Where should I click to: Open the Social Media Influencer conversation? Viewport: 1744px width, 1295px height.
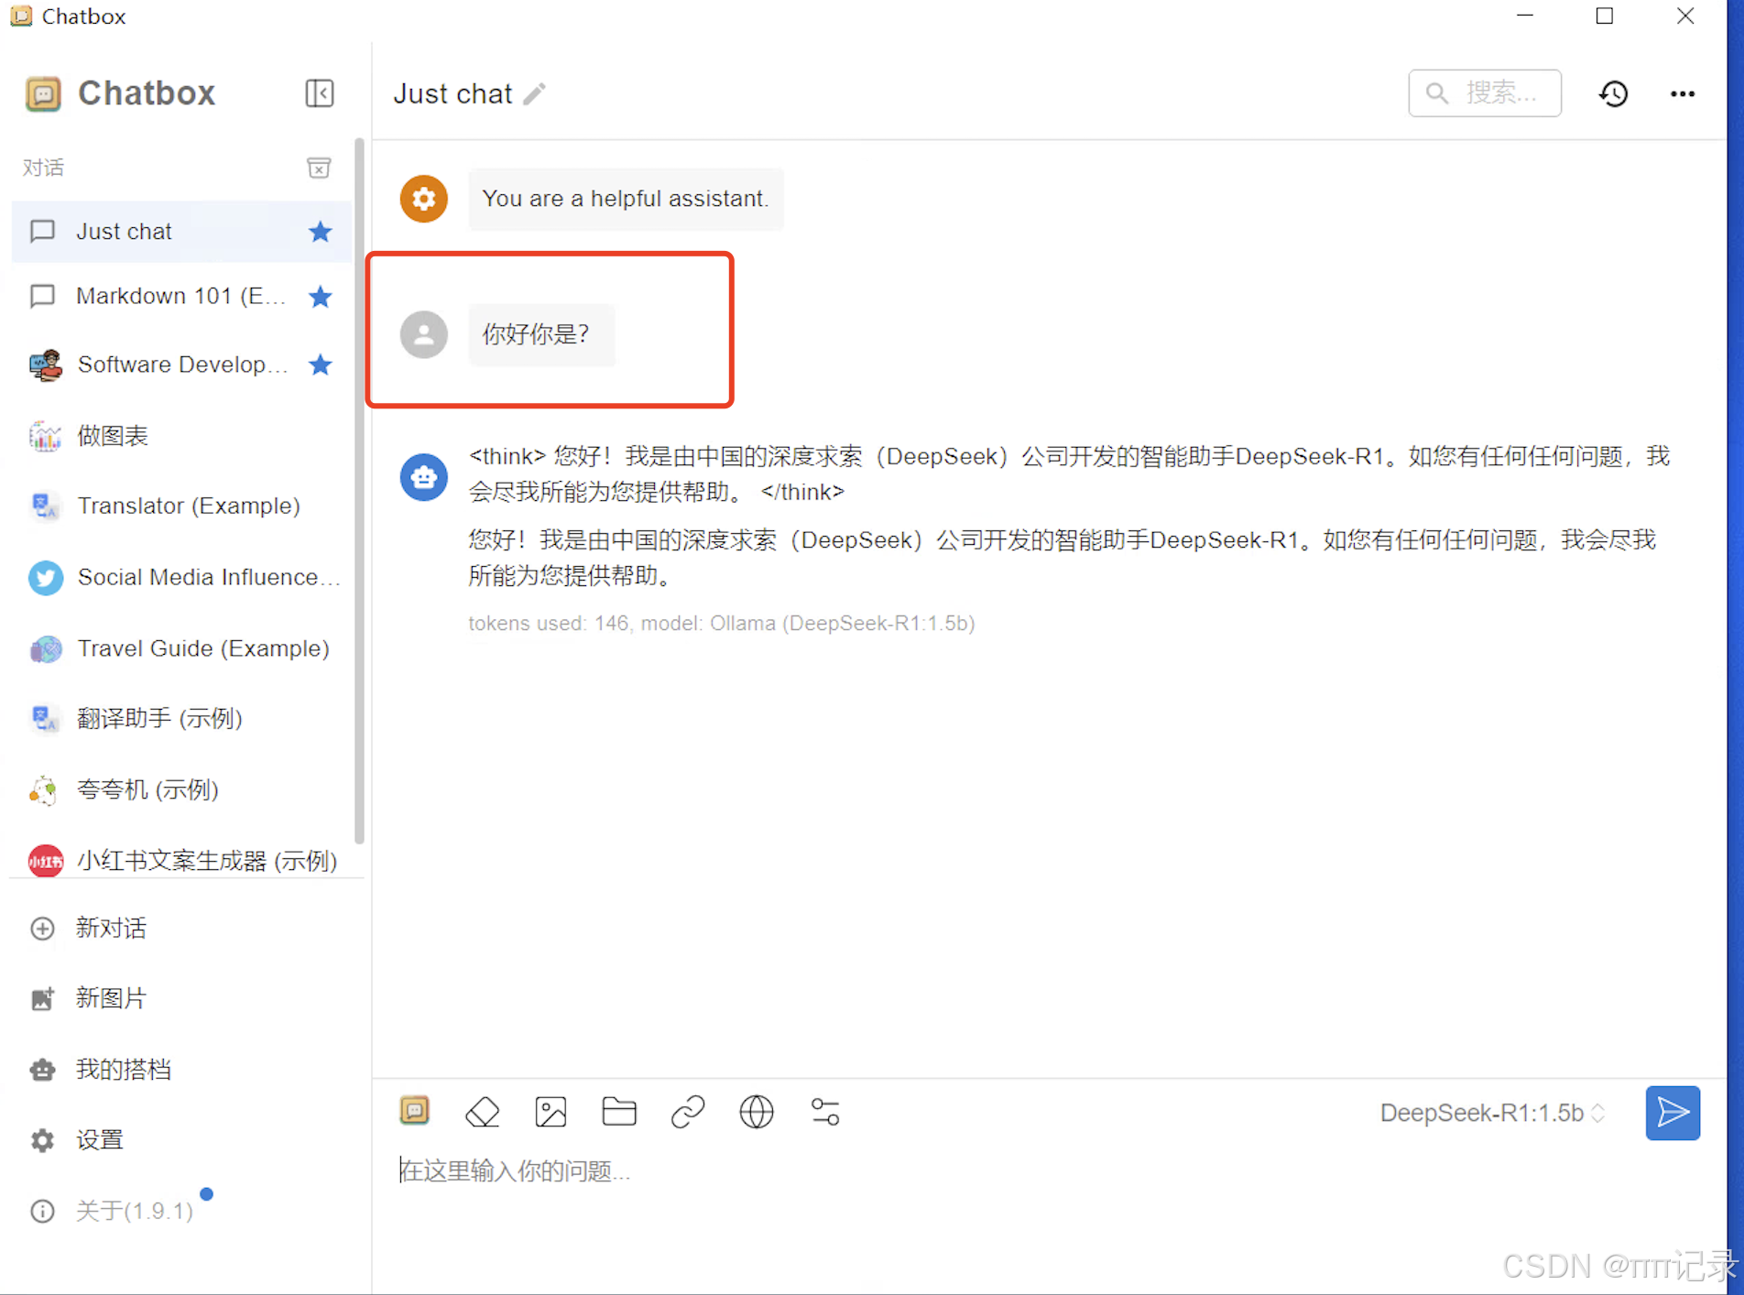point(181,577)
